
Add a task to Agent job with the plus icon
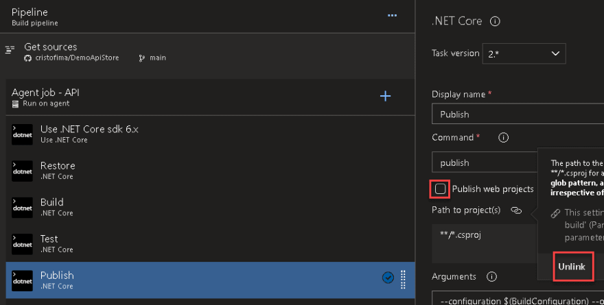point(386,96)
